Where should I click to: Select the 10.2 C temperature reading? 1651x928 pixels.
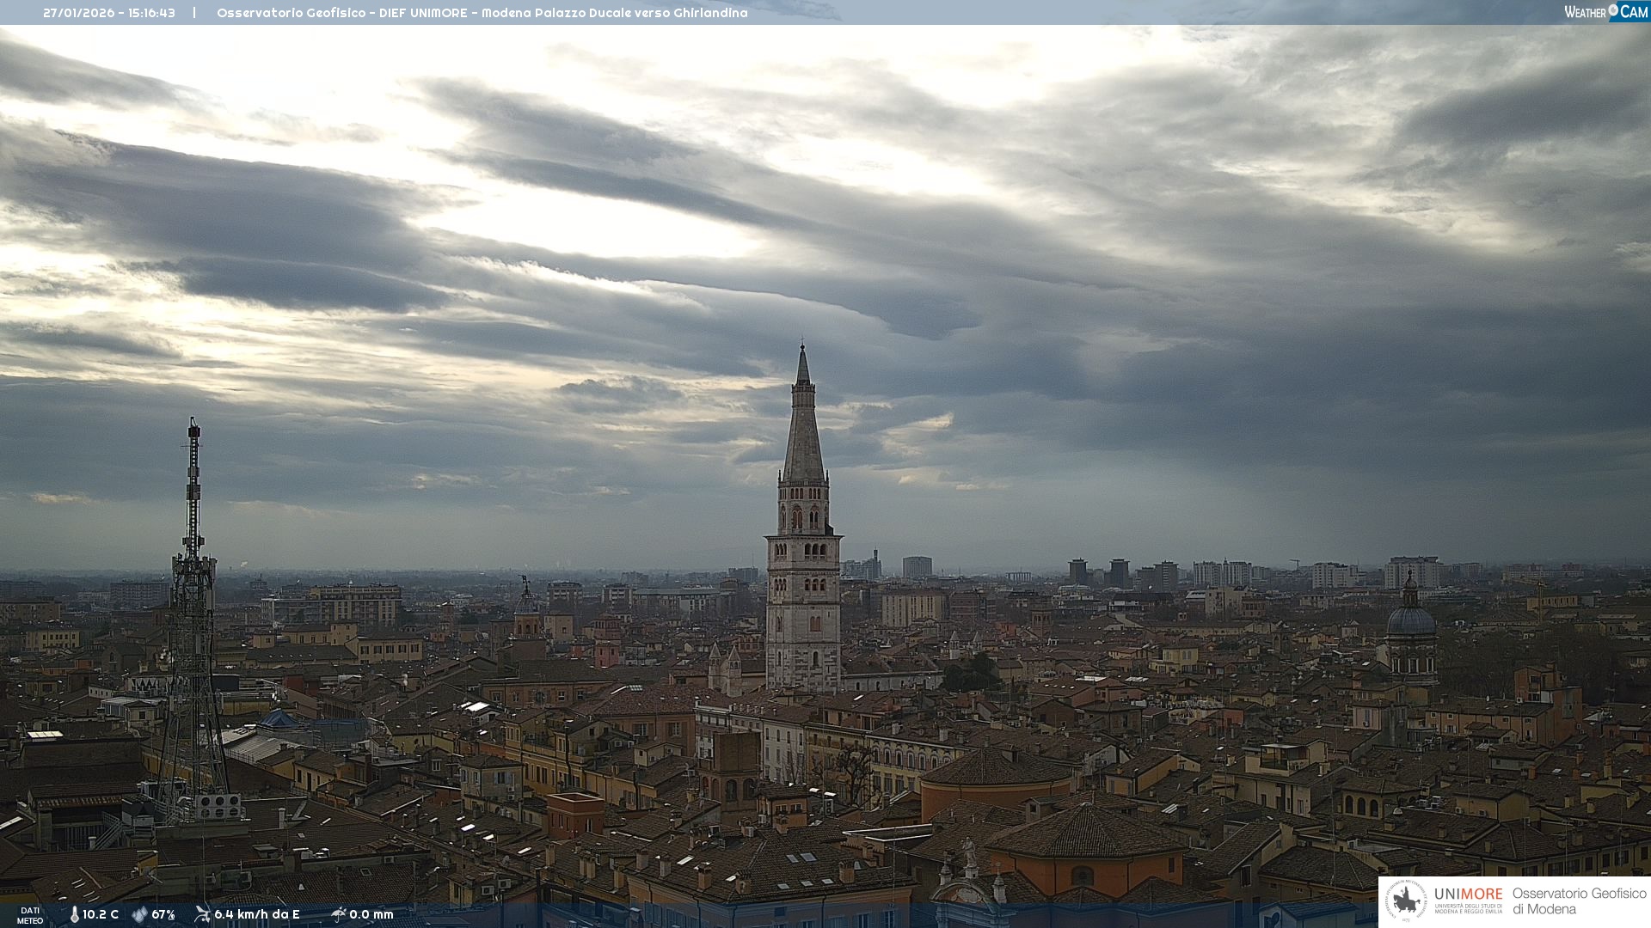101,915
